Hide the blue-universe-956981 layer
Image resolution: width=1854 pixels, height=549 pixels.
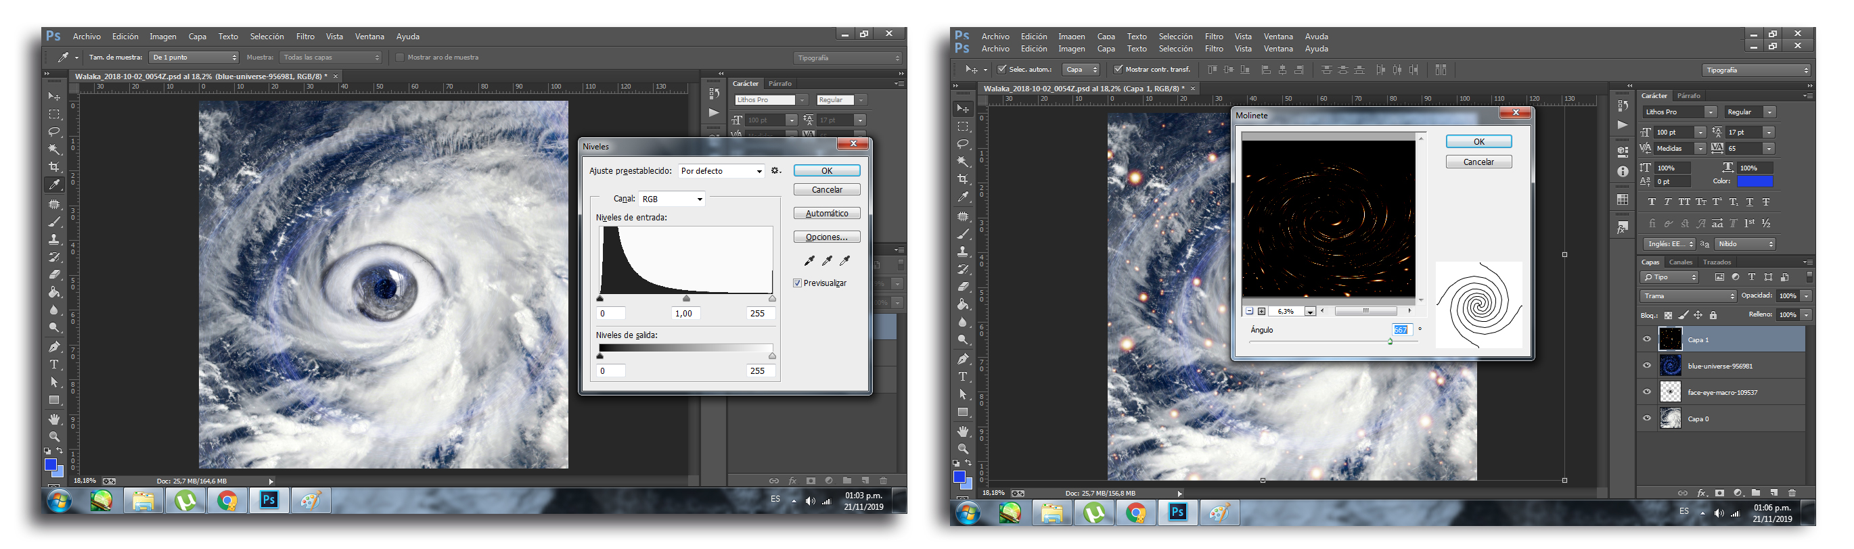(1647, 366)
